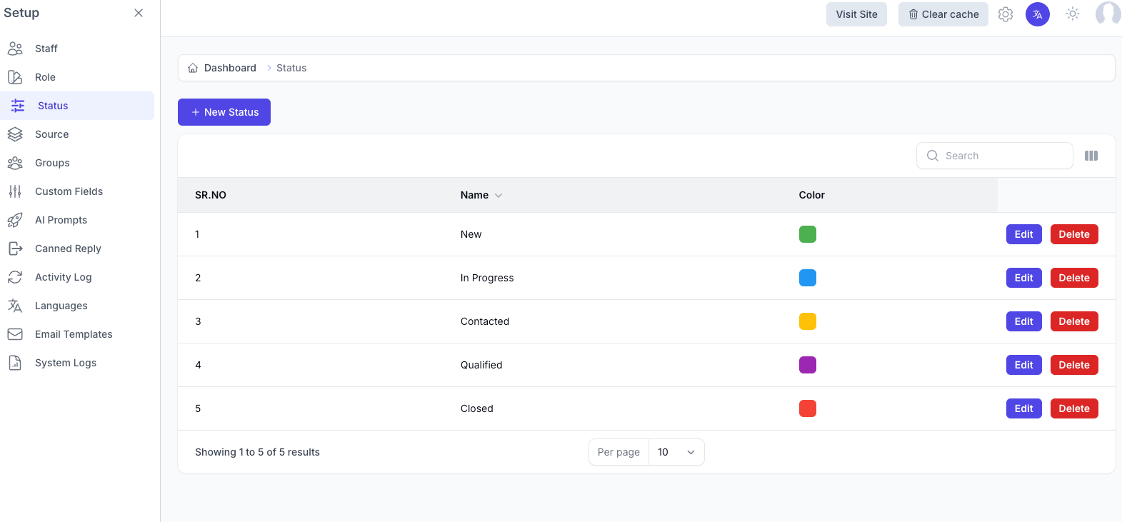Select Source in the Setup menu
The width and height of the screenshot is (1122, 522).
[77, 134]
